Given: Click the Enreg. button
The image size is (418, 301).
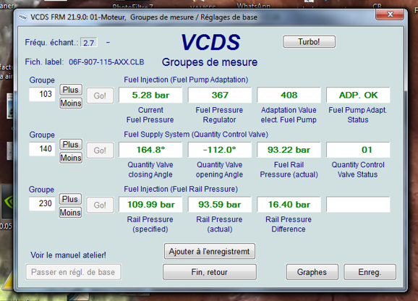Looking at the screenshot, I should click(x=370, y=272).
